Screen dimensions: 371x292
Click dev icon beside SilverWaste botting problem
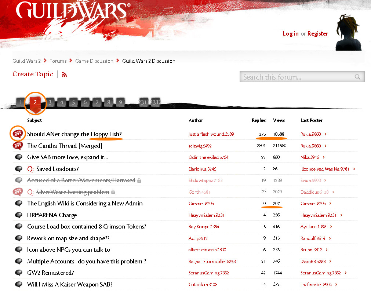point(18,192)
